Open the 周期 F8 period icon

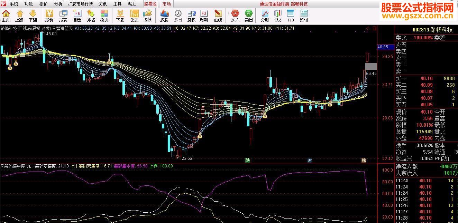(204, 16)
